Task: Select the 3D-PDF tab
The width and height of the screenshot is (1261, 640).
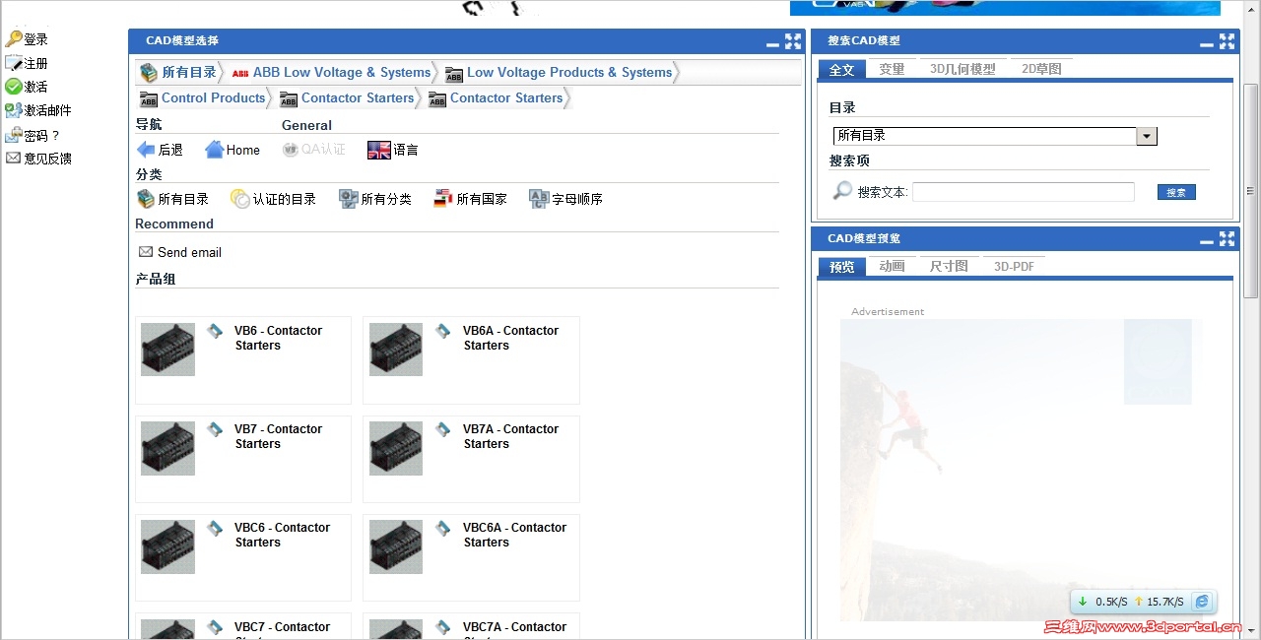Action: click(x=1014, y=266)
